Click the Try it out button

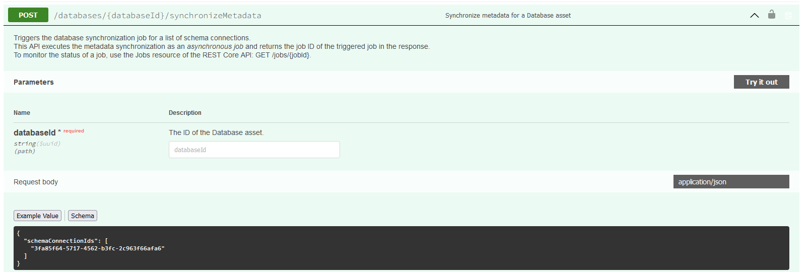tap(761, 82)
